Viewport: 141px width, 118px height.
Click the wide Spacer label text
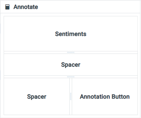pos(71,65)
